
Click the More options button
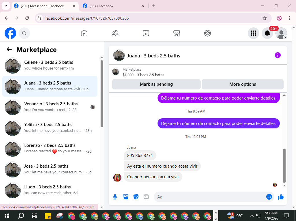tap(243, 84)
